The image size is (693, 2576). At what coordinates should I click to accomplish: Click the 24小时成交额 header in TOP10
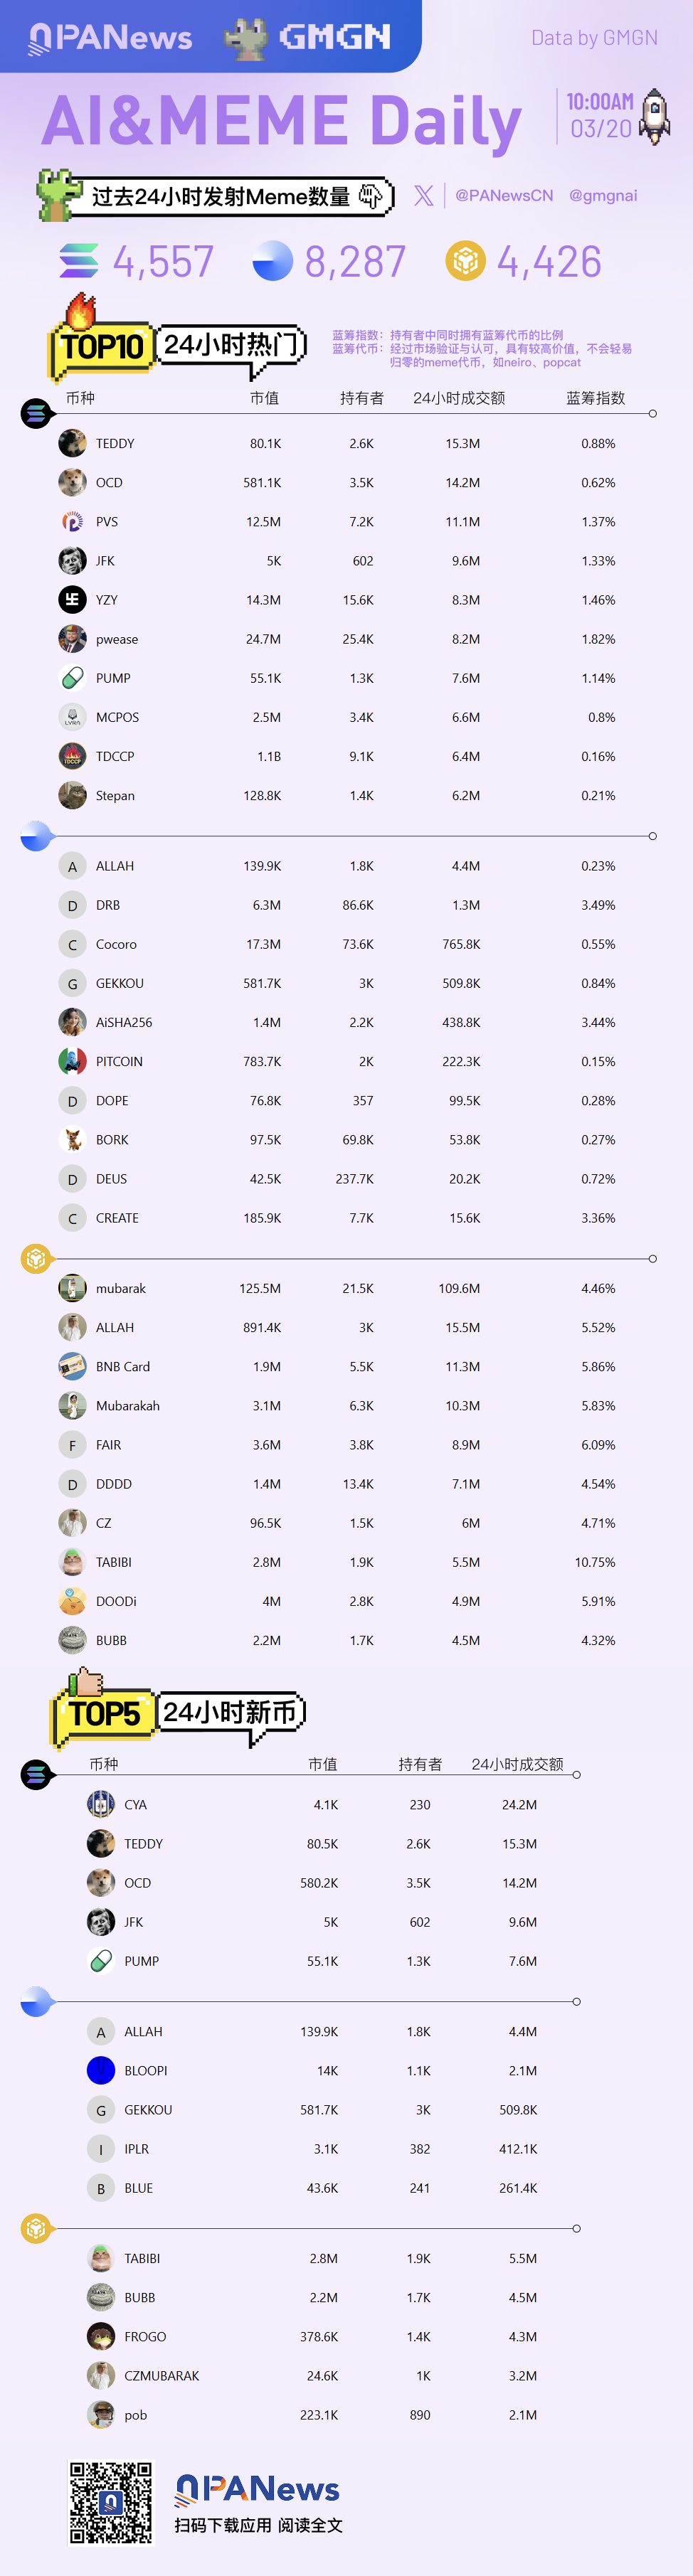[x=459, y=398]
